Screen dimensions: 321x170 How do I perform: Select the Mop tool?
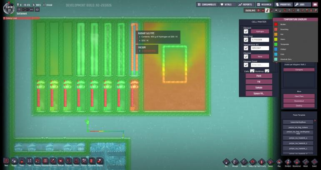(279, 161)
